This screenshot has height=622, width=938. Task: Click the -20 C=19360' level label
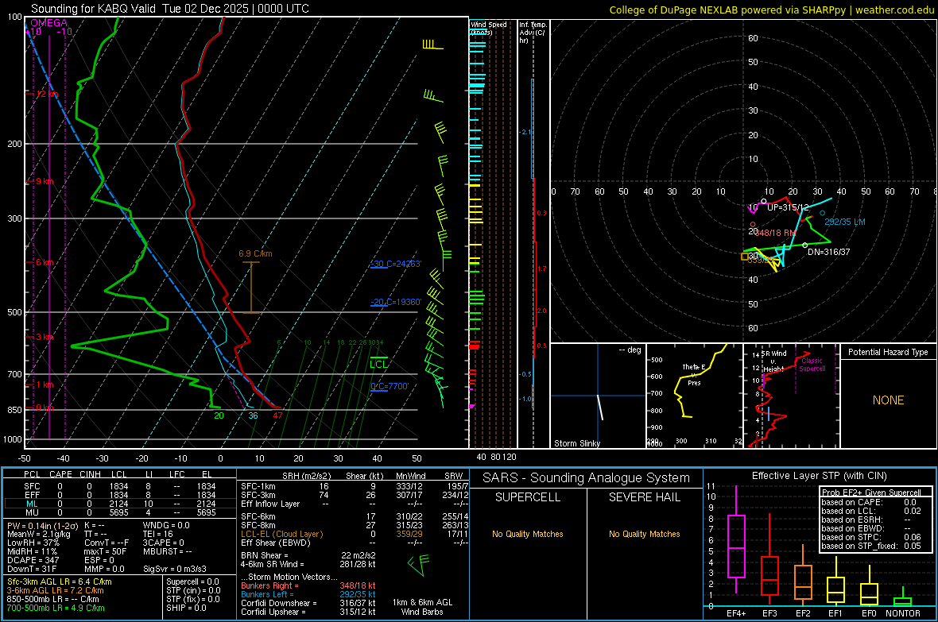pos(396,302)
